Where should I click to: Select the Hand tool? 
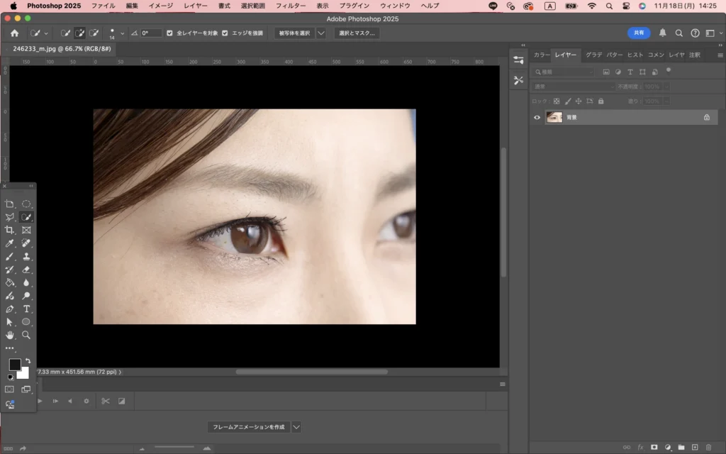[10, 335]
